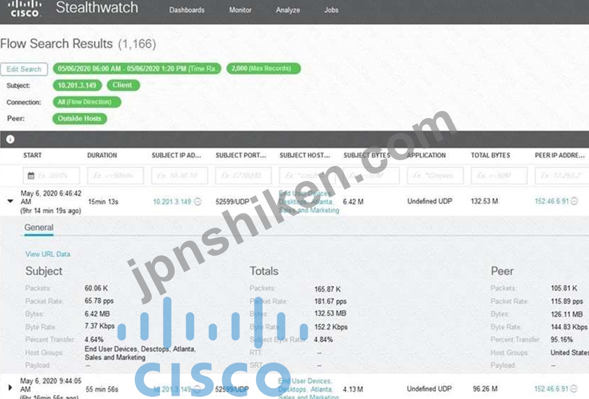
Task: Open the Analyze menu
Action: (x=288, y=10)
